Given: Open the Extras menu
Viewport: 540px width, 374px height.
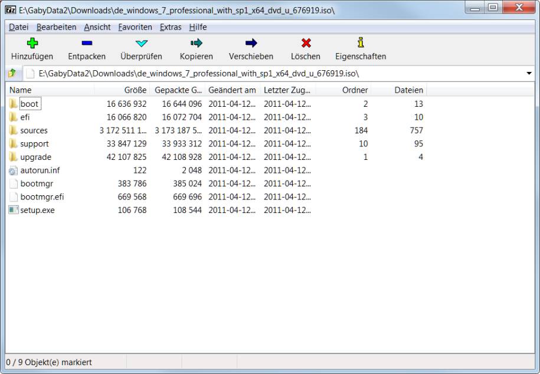Looking at the screenshot, I should point(171,27).
